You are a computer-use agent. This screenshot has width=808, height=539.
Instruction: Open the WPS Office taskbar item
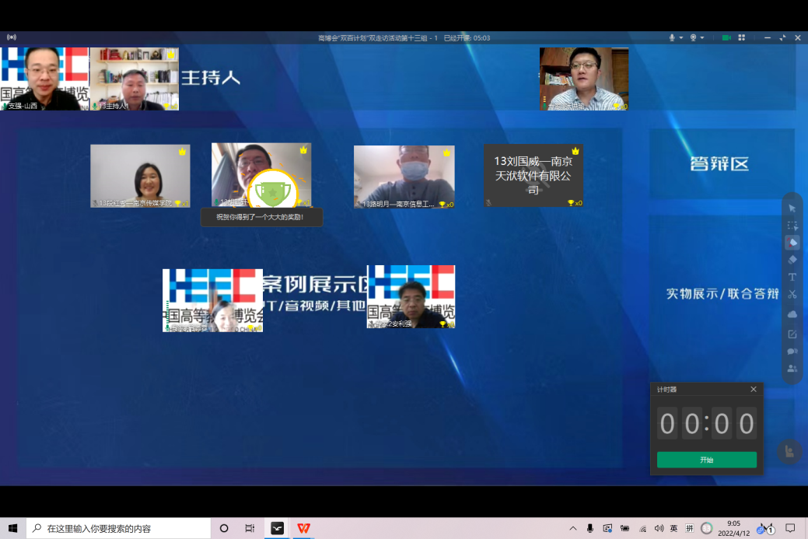point(303,528)
